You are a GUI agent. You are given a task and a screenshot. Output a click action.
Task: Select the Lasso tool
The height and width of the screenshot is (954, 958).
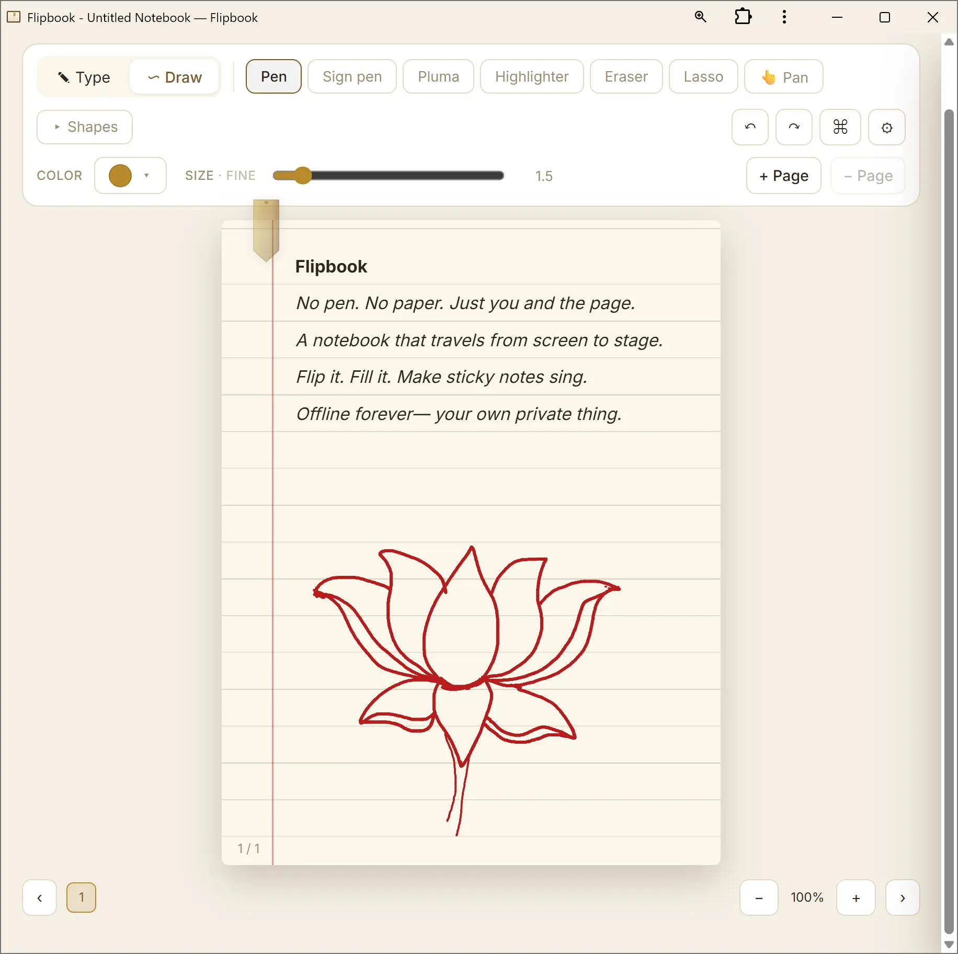(703, 76)
